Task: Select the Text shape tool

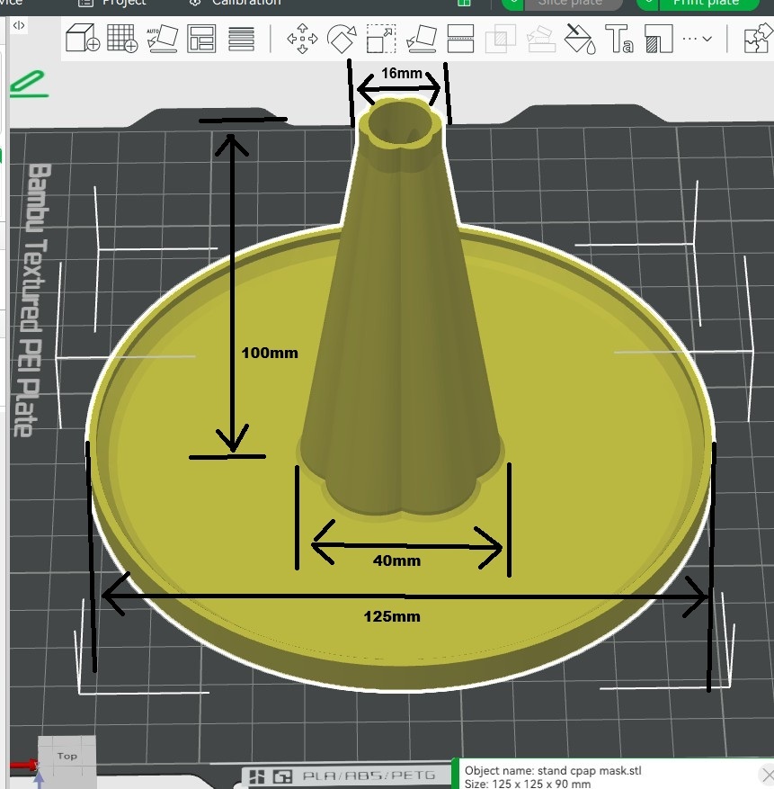Action: click(x=619, y=39)
